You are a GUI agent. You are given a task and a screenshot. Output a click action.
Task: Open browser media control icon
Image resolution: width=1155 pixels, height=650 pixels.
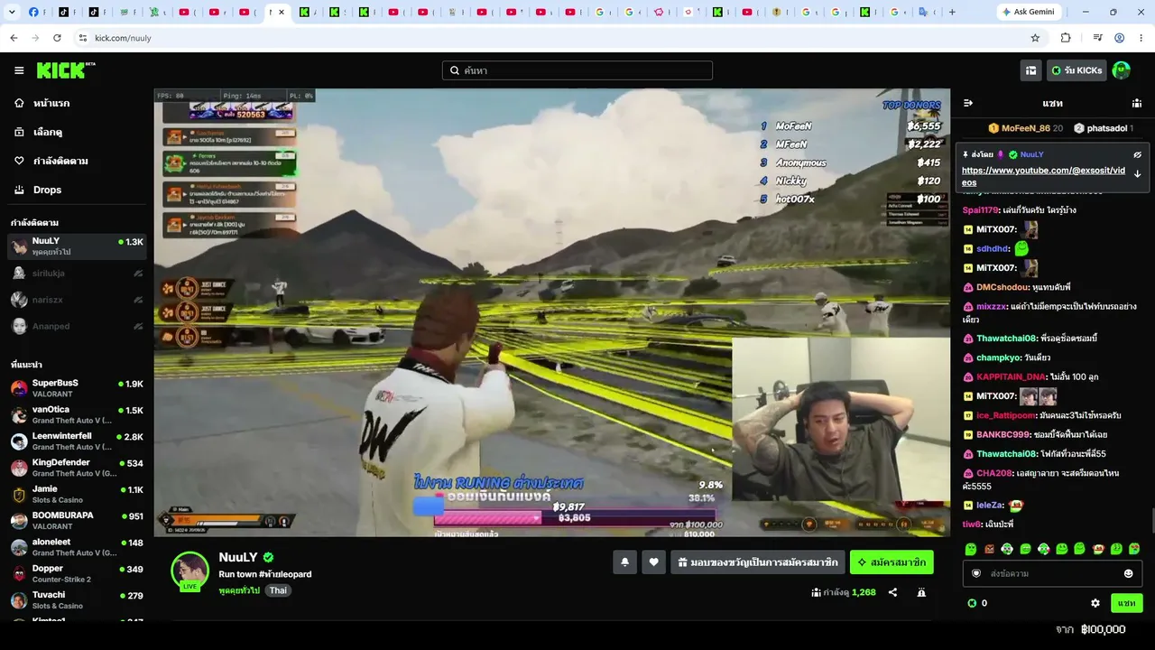coord(1098,38)
